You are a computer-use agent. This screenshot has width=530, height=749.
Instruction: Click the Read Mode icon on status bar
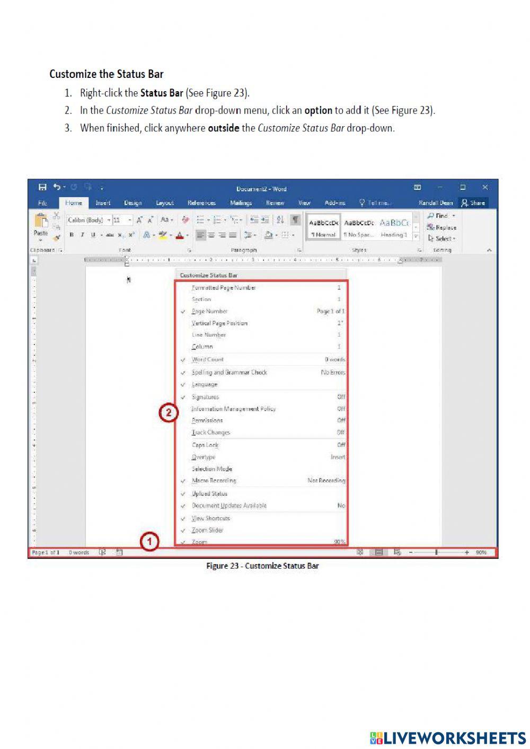pyautogui.click(x=360, y=552)
